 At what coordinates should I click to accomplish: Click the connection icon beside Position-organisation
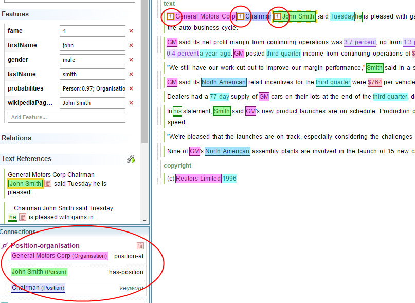(5, 246)
